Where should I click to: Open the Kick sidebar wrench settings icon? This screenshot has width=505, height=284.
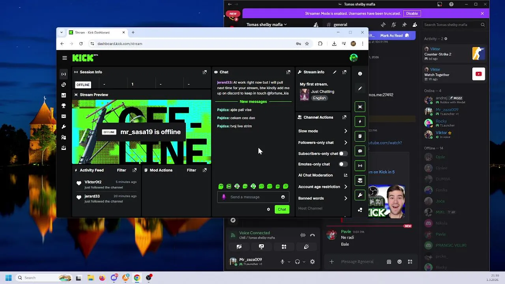[64, 127]
